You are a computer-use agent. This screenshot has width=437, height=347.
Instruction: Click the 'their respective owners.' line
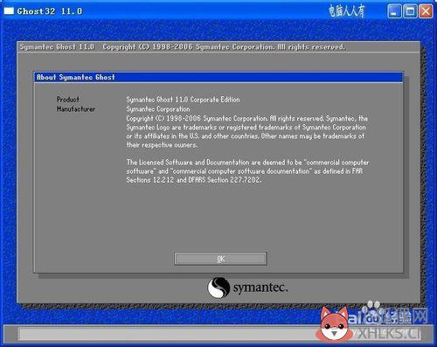coord(162,145)
